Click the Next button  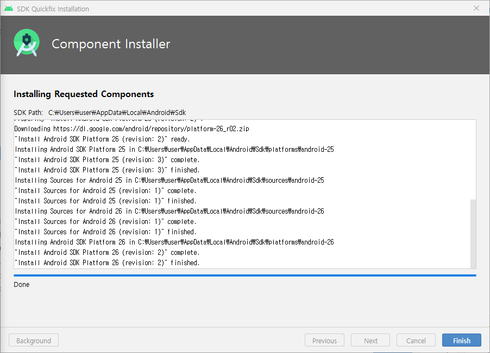pyautogui.click(x=370, y=340)
